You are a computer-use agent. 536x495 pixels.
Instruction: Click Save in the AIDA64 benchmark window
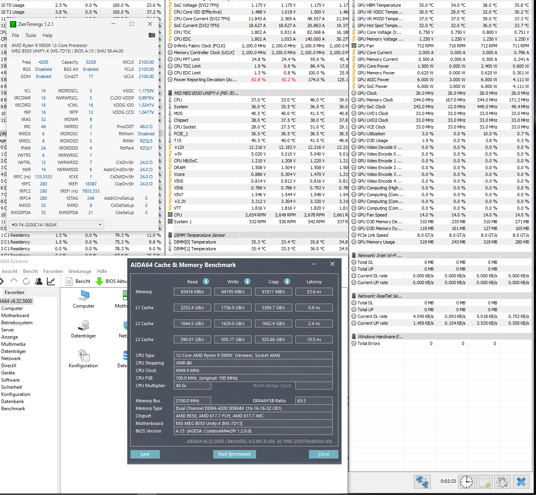click(x=145, y=454)
